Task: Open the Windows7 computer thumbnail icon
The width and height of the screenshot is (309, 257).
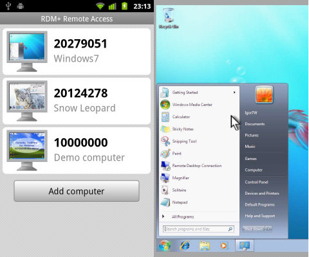Action: tap(27, 51)
